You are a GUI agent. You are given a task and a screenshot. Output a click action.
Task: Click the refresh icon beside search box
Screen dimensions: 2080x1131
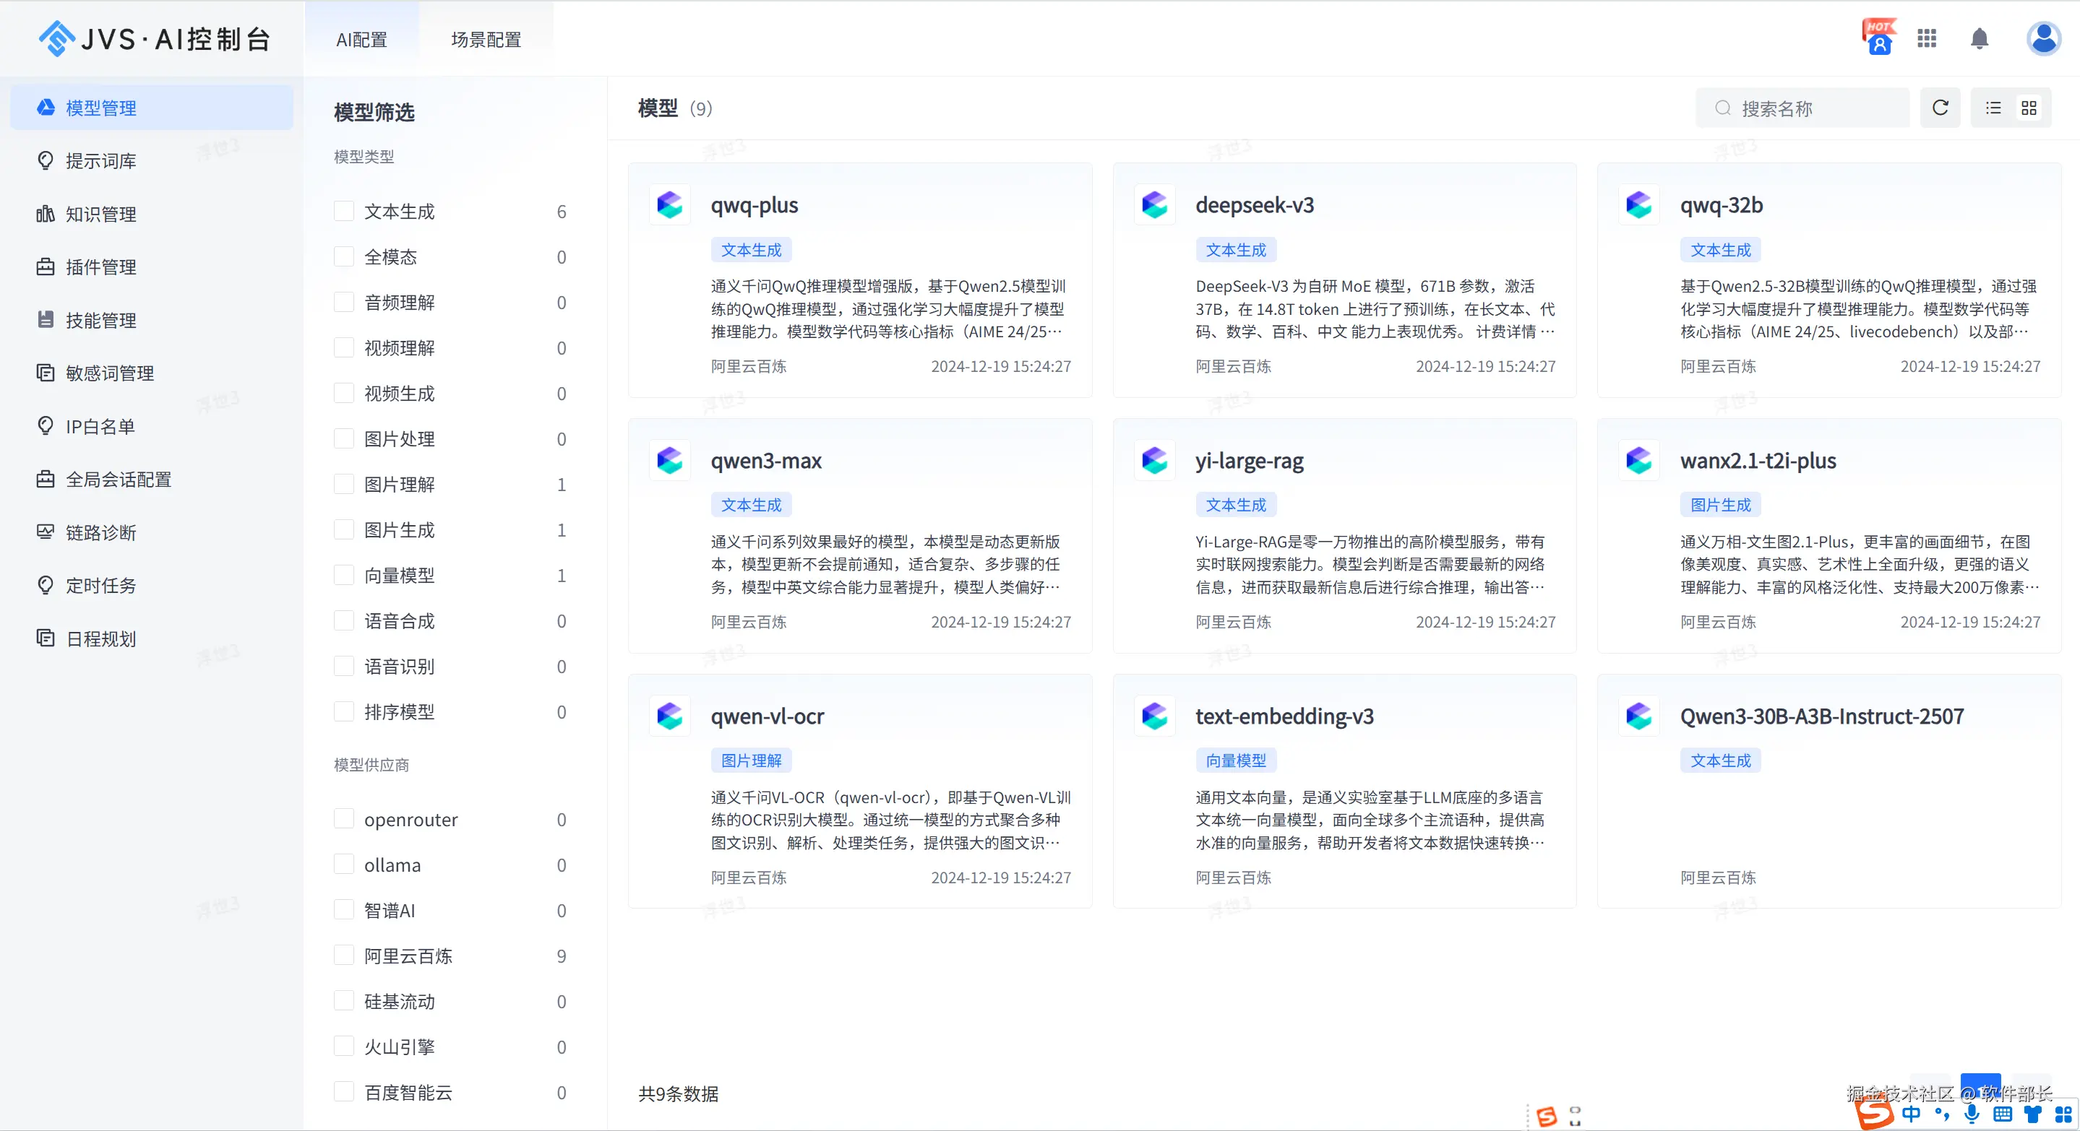1940,108
